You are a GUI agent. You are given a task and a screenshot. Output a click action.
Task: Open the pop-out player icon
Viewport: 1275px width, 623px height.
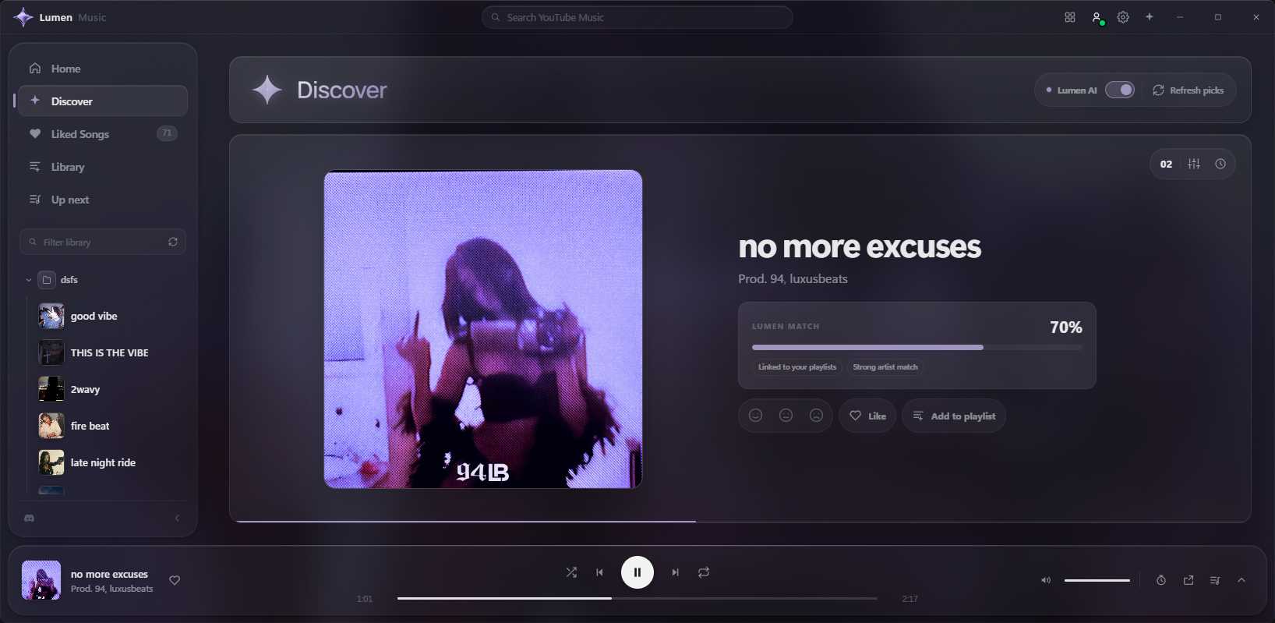(1188, 580)
